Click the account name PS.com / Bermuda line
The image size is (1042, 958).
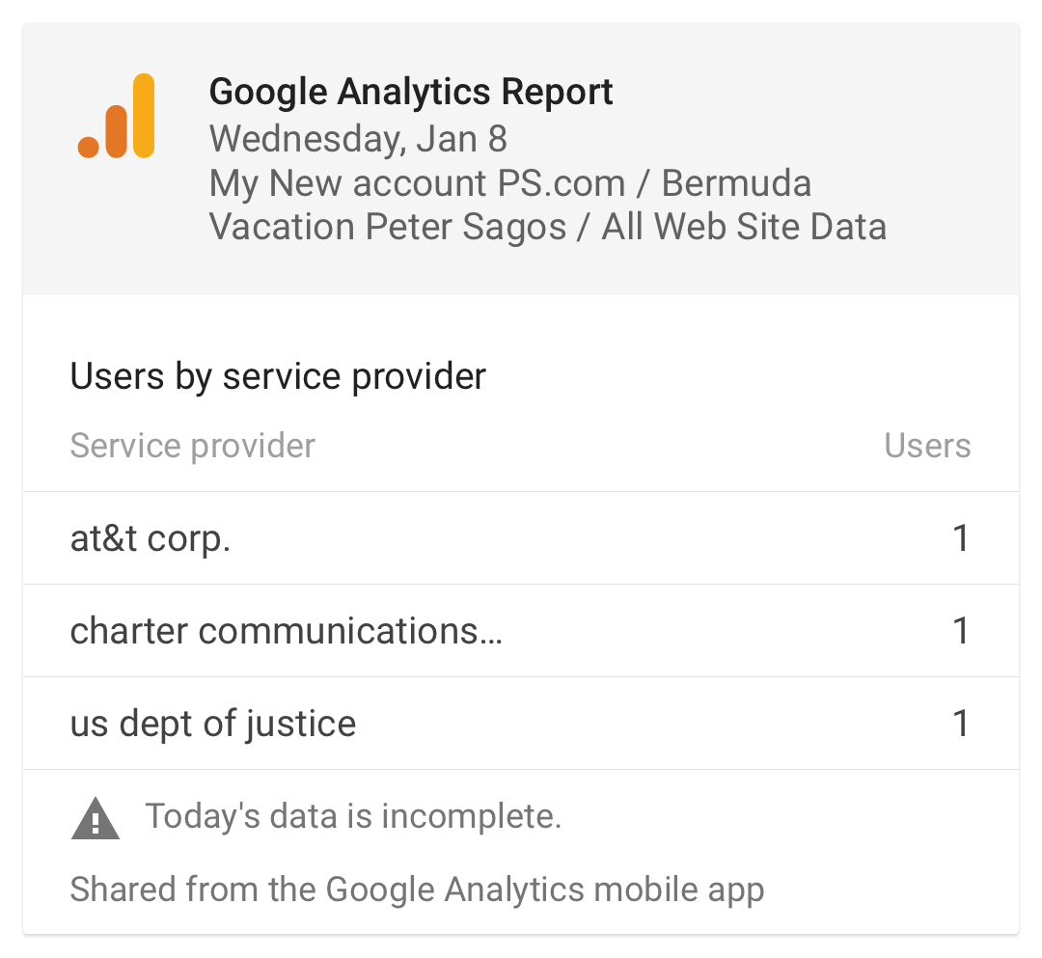510,182
